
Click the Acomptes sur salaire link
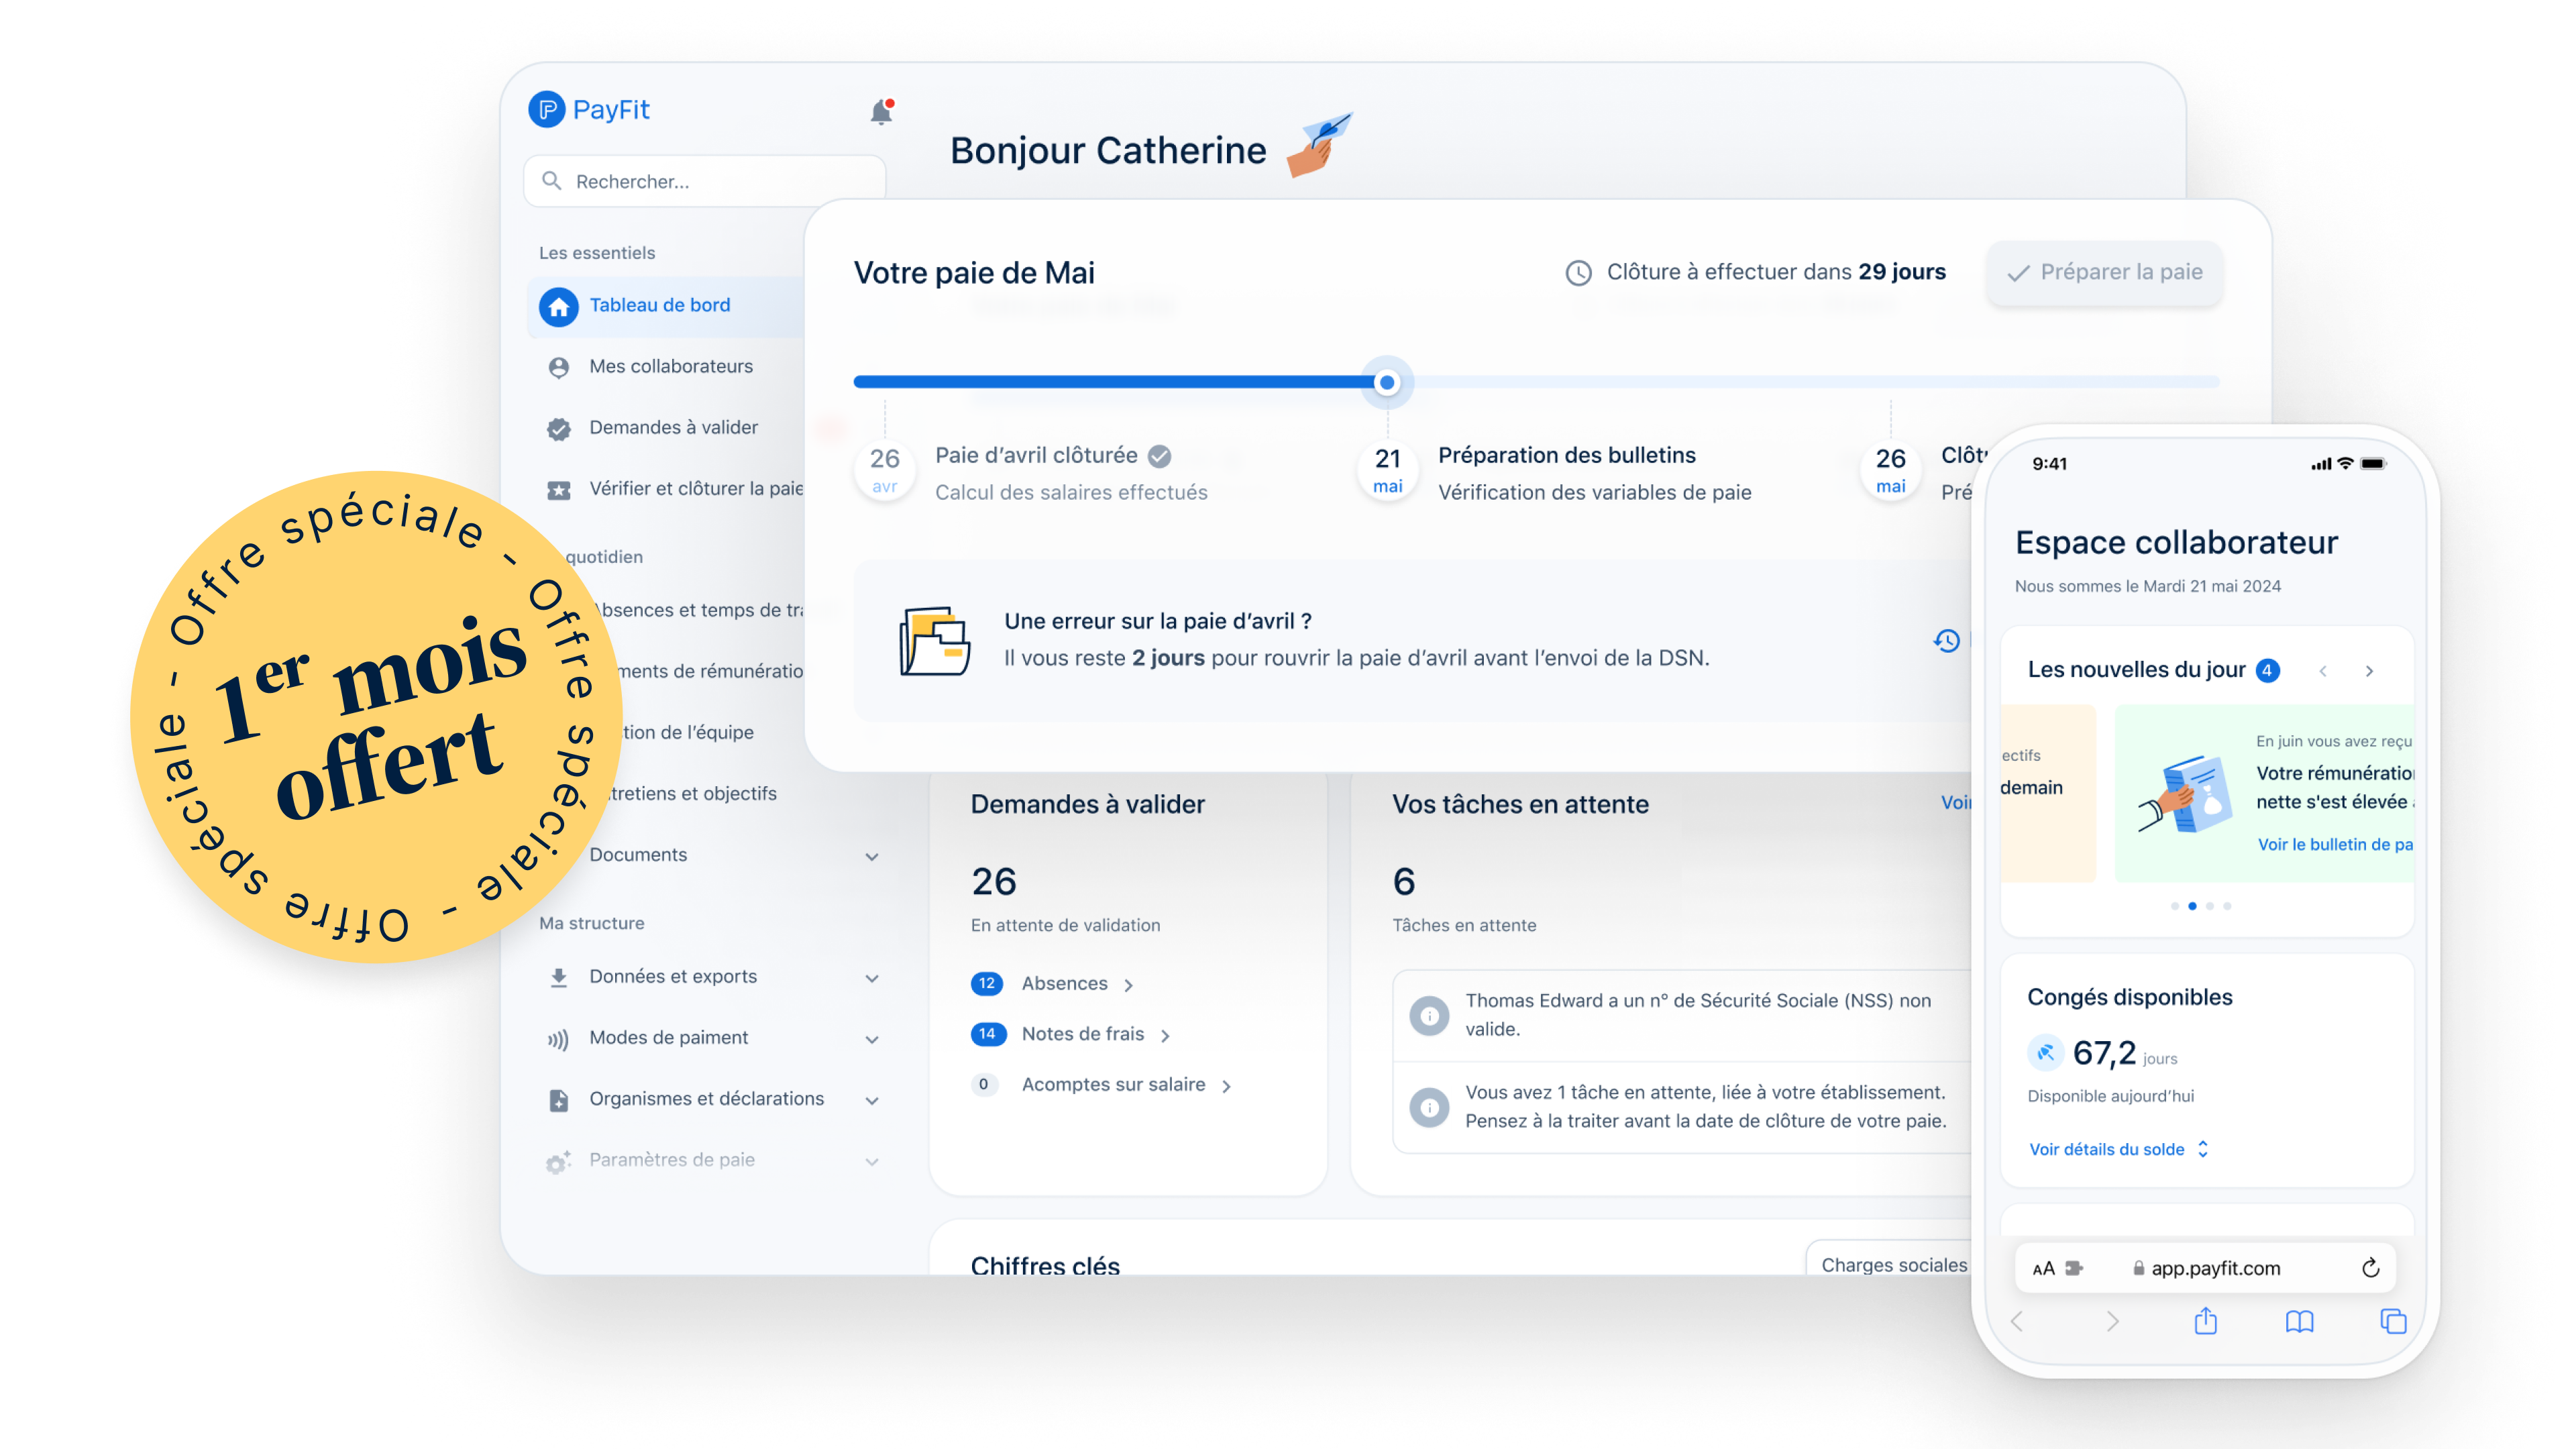1113,1084
